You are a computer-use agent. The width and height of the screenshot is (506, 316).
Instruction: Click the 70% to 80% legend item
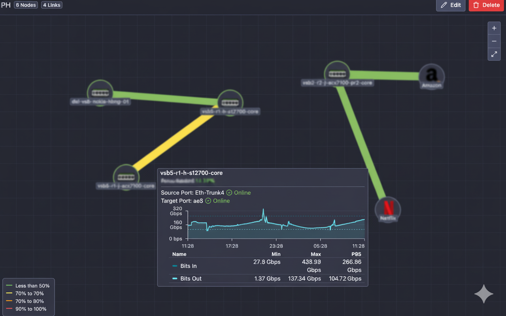tap(25, 301)
